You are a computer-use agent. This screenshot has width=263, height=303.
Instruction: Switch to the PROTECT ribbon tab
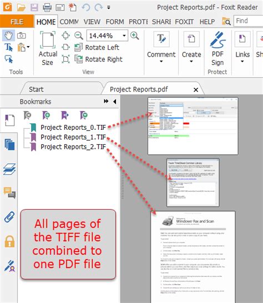coord(138,22)
